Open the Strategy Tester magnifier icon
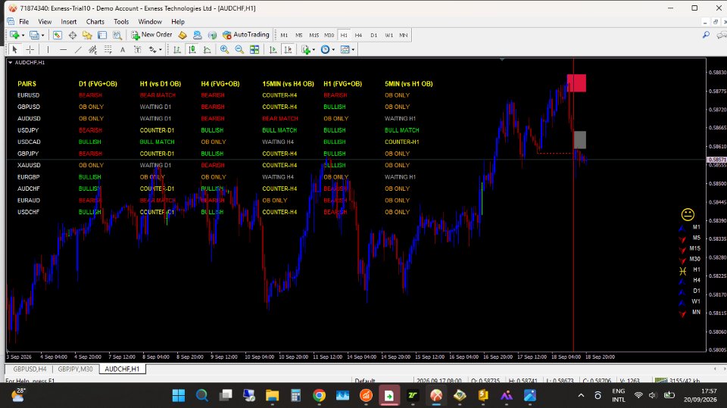 pyautogui.click(x=117, y=35)
